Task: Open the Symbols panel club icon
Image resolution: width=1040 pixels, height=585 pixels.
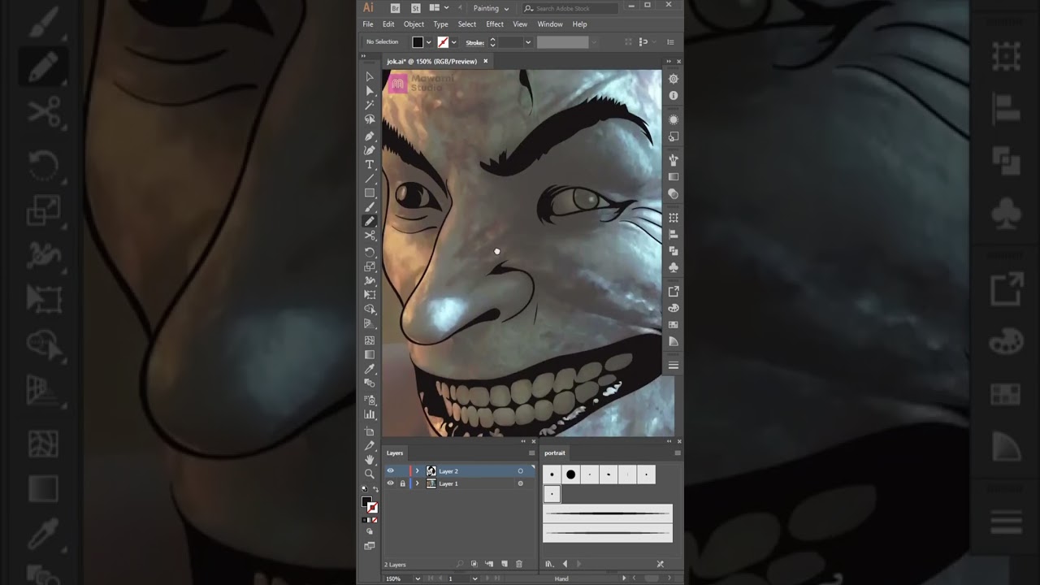Action: tap(674, 266)
